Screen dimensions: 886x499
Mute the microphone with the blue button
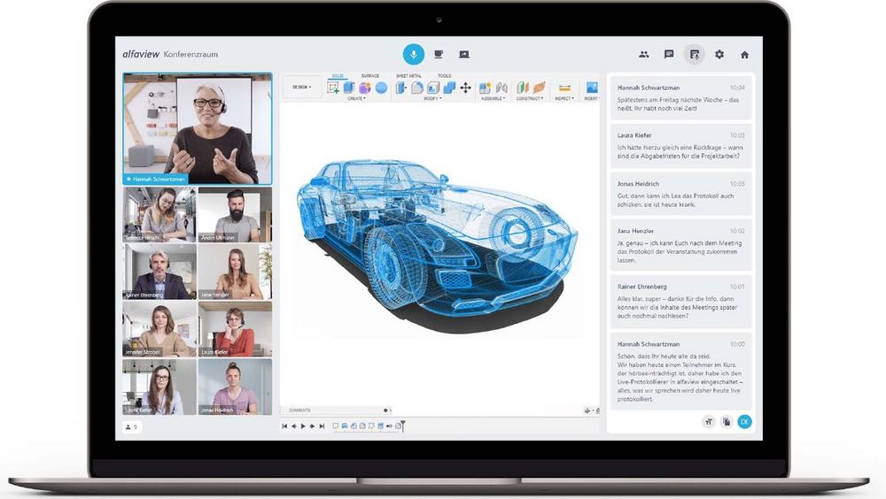(x=413, y=54)
